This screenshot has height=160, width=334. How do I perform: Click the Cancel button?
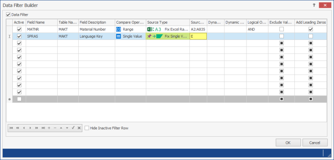tap(315, 143)
